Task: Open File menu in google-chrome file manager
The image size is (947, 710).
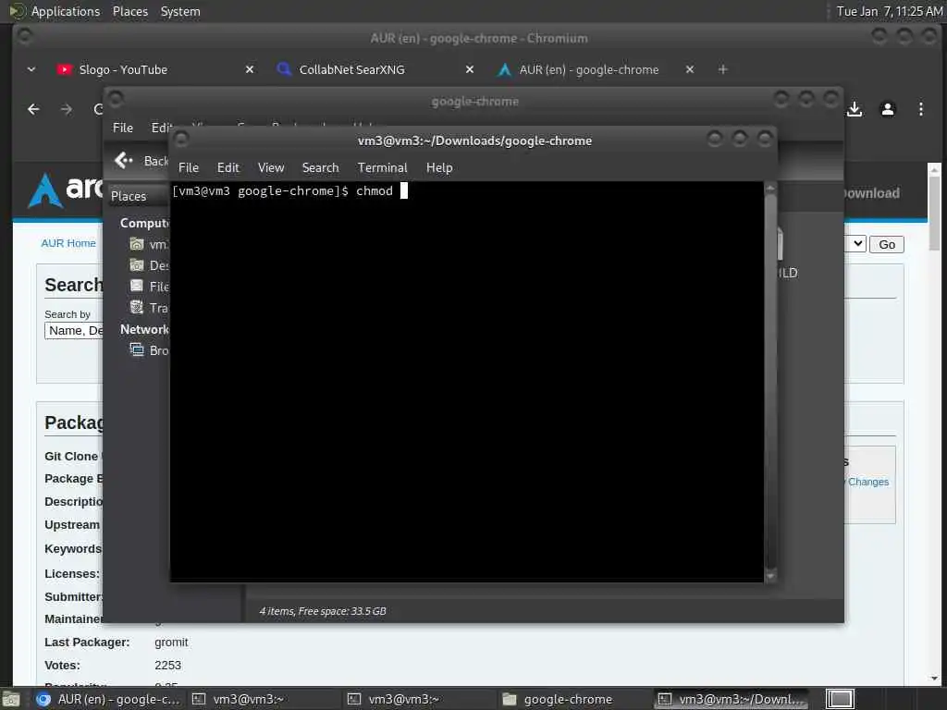Action: click(123, 128)
